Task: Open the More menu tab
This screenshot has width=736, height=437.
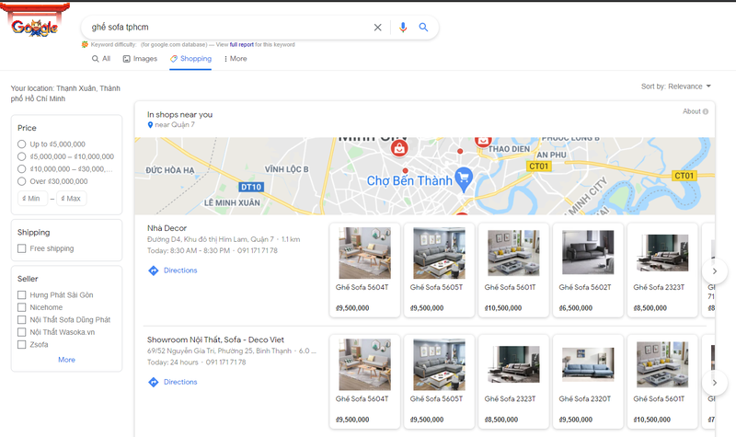Action: [x=236, y=59]
